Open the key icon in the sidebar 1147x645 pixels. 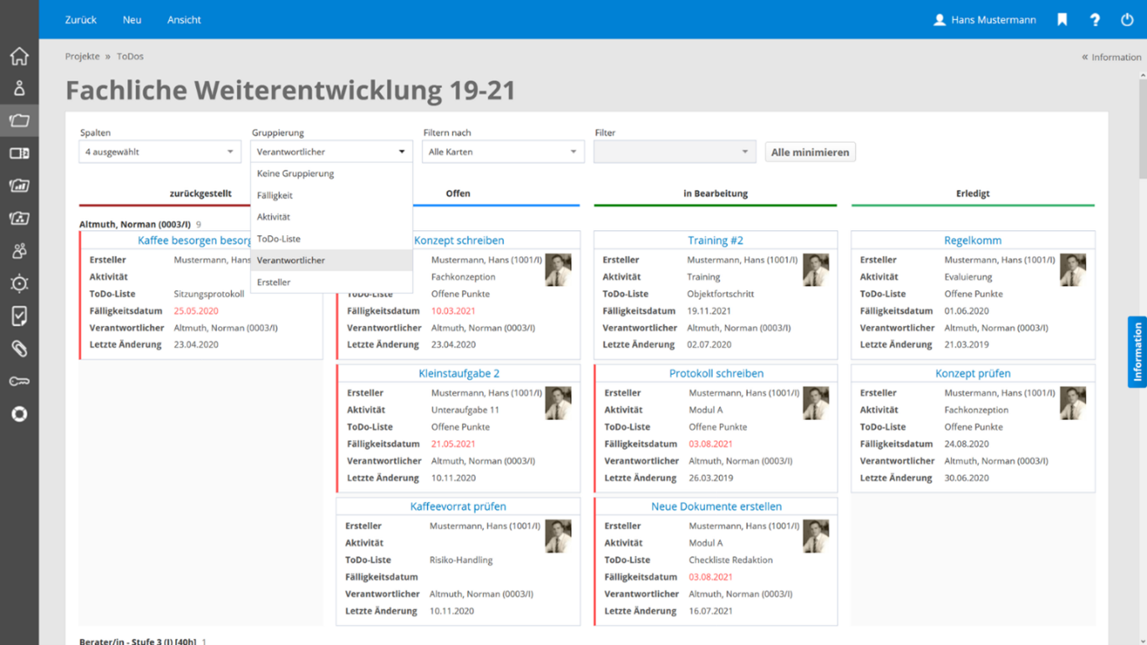coord(19,381)
